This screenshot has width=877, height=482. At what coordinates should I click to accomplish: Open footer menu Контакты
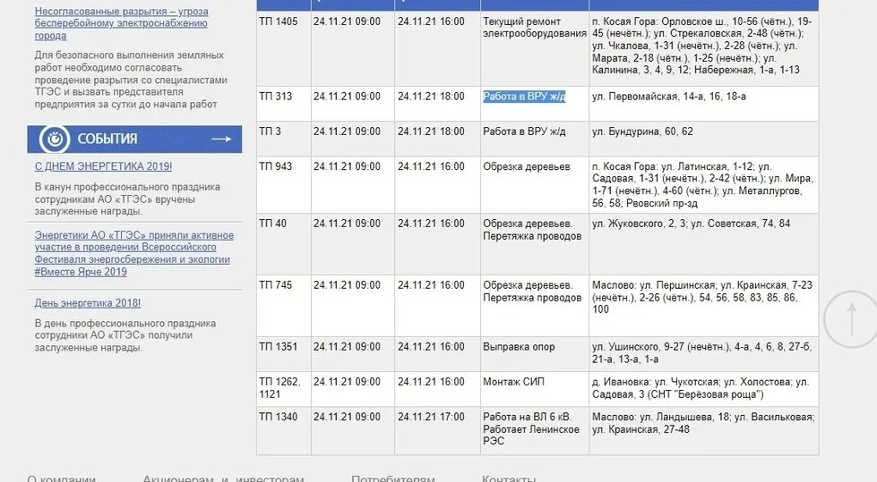509,478
